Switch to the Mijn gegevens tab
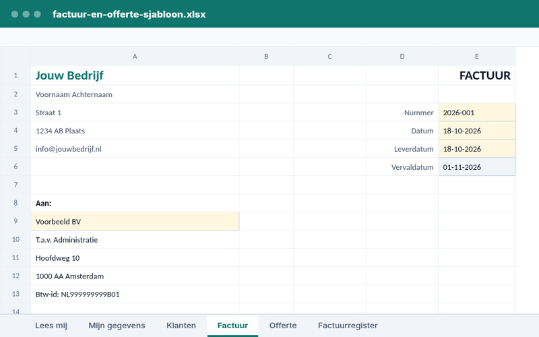The image size is (539, 337). [117, 326]
